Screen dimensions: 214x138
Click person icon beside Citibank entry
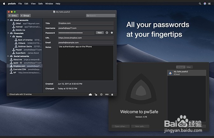[x=16, y=43]
